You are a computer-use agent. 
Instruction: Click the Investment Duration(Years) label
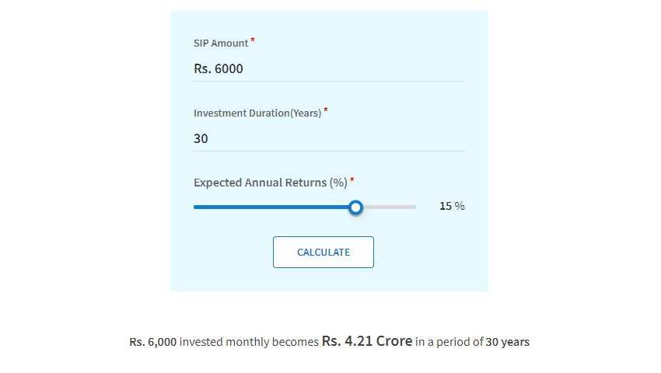[257, 113]
